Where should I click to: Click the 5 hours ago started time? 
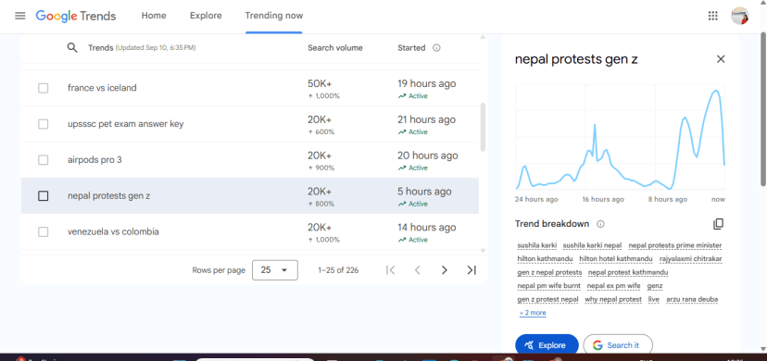tap(424, 192)
